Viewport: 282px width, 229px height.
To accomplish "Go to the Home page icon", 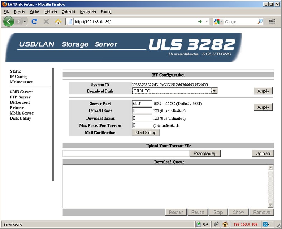I will click(x=58, y=21).
